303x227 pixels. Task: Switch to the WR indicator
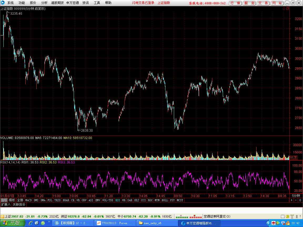(x=124, y=200)
